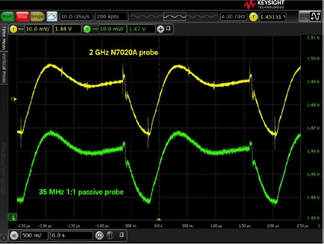This screenshot has height=244, width=324.
Task: Edit channel 2 offset 1.47 V field
Action: click(x=141, y=29)
